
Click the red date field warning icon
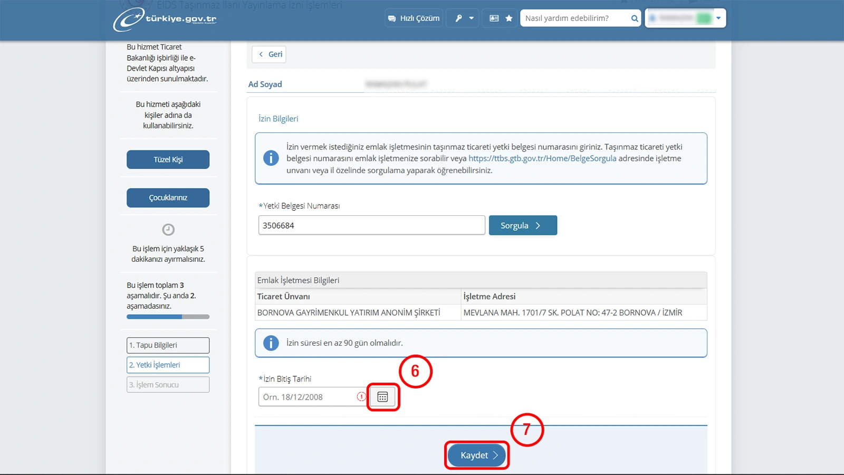click(361, 396)
